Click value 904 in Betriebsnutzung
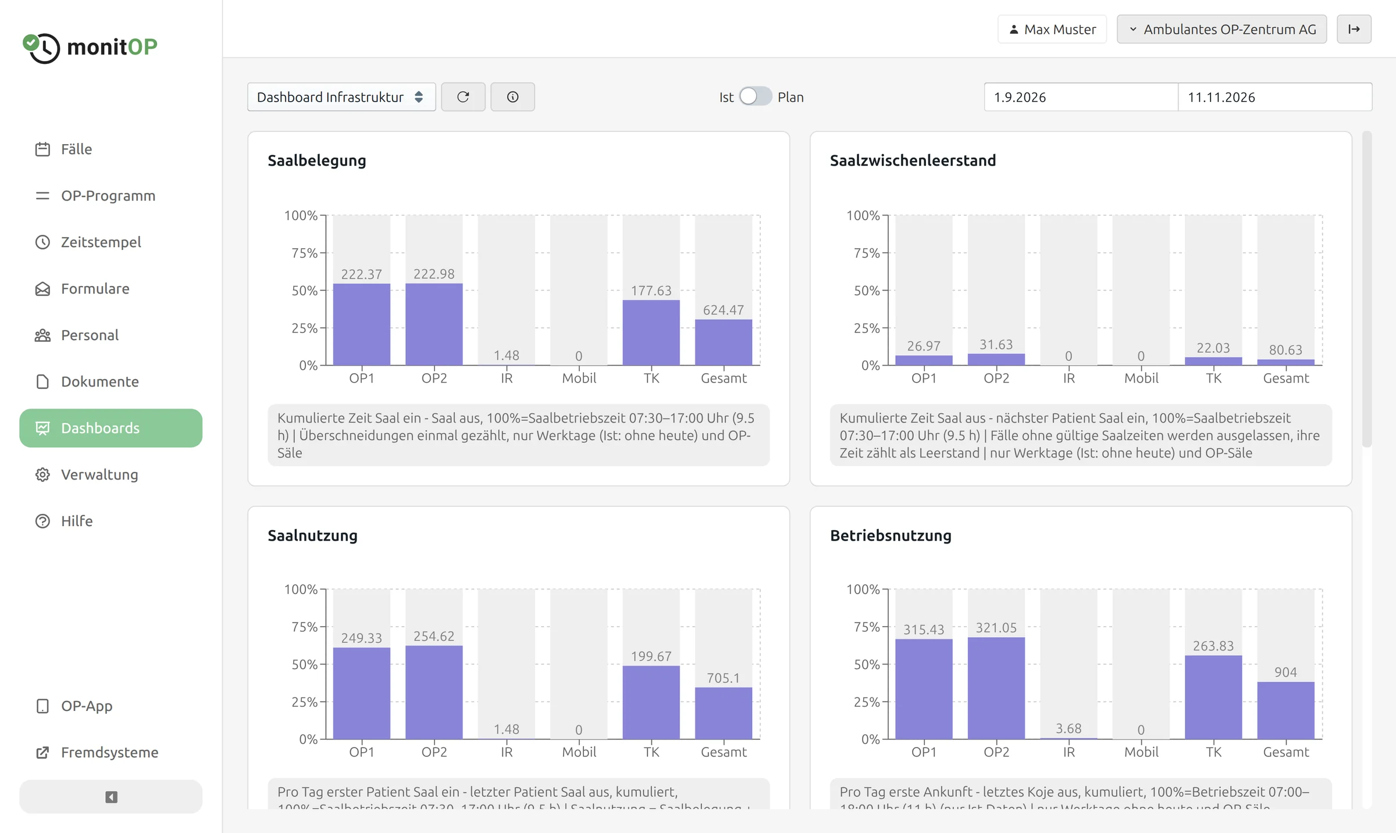Screen dimensions: 1396x833 [1286, 673]
